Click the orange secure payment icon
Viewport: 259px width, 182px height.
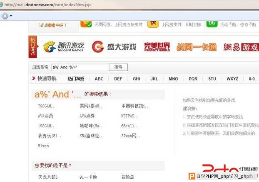(x=86, y=24)
